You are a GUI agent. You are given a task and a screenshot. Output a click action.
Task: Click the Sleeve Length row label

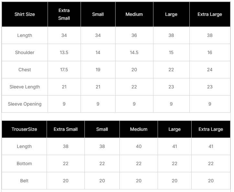[x=25, y=87]
